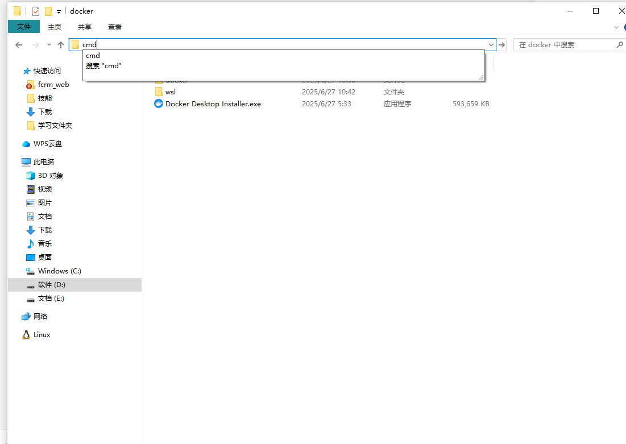Open the 主页 ribbon tab

tap(55, 27)
